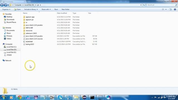Select the stylesheet file icon
The width and height of the screenshot is (178, 100).
point(24,41)
